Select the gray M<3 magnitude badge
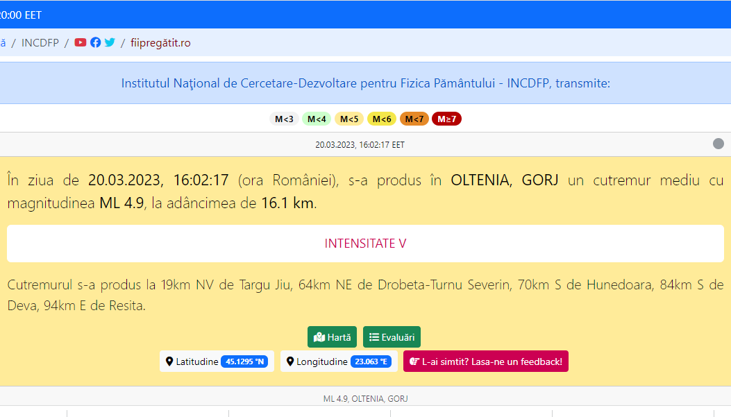This screenshot has height=417, width=731. coord(284,119)
